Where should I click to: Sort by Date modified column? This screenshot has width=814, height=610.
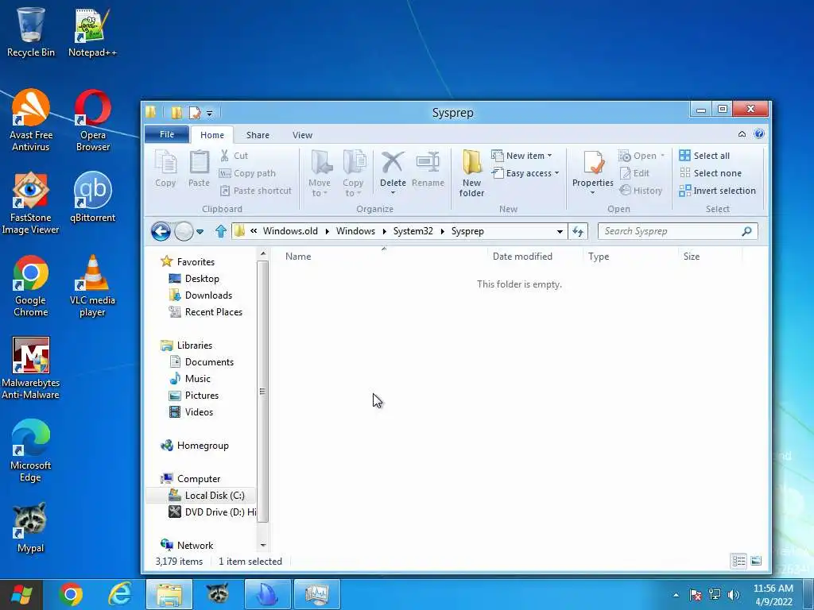point(535,257)
